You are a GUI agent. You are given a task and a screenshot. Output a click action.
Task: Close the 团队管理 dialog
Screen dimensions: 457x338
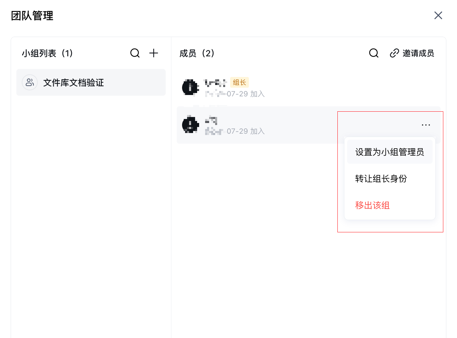(x=438, y=15)
